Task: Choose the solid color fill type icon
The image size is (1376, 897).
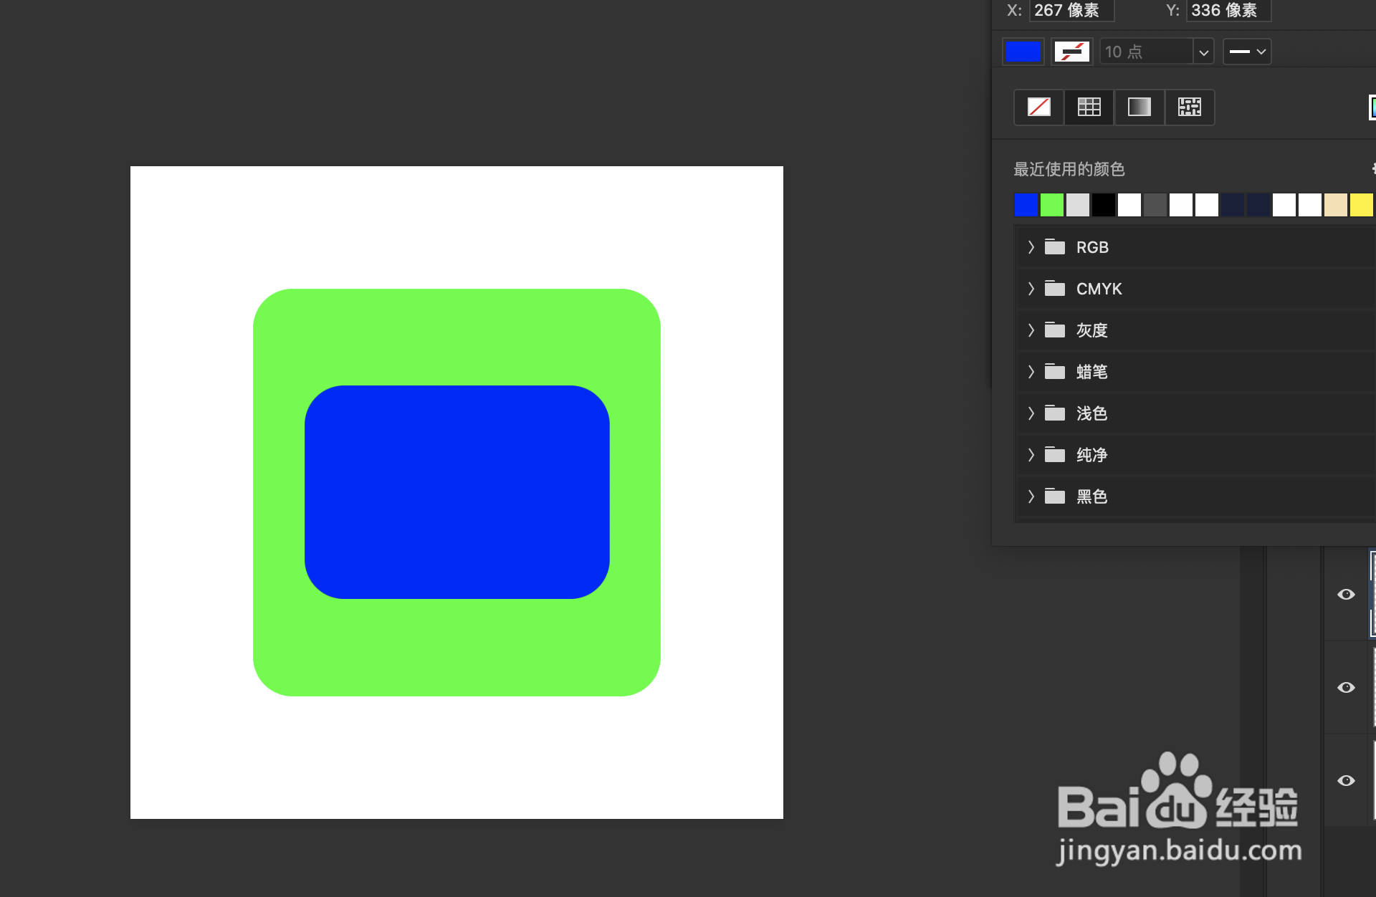Action: (1089, 107)
